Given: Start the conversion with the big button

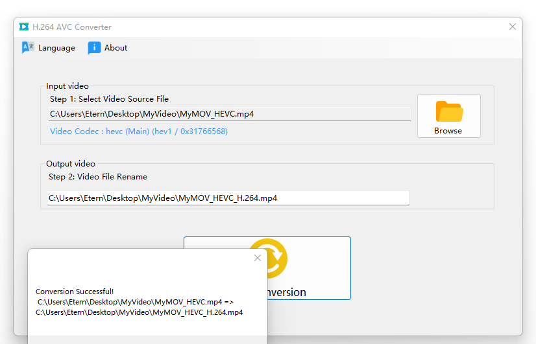Looking at the screenshot, I should tap(309, 268).
